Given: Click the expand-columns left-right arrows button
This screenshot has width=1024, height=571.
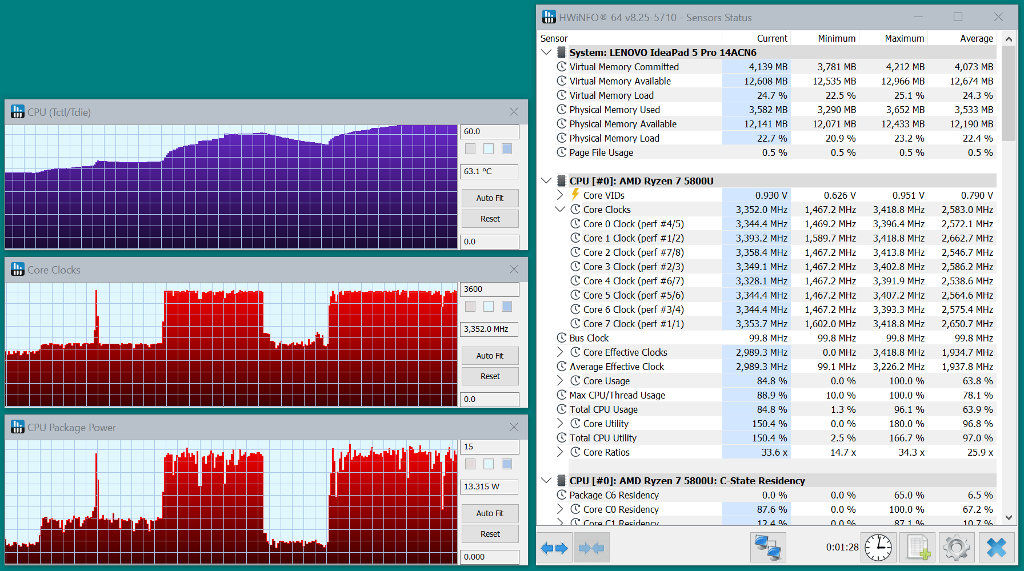Looking at the screenshot, I should tap(554, 548).
